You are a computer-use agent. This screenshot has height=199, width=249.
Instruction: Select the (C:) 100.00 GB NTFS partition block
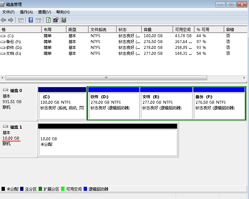tap(62, 103)
